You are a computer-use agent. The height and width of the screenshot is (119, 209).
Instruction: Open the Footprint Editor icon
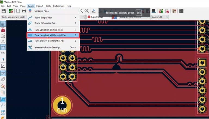point(154,11)
